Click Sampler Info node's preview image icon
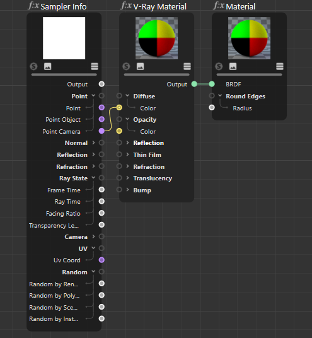 [x=48, y=66]
